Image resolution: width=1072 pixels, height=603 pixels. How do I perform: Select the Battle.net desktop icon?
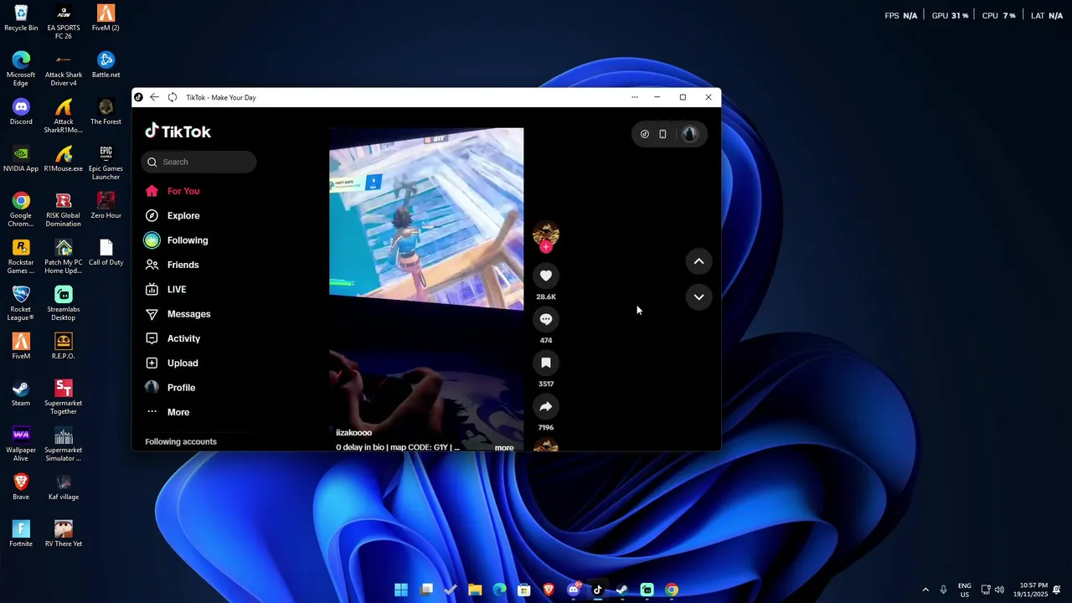[x=106, y=65]
